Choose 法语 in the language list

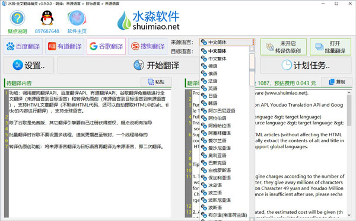coord(224,81)
